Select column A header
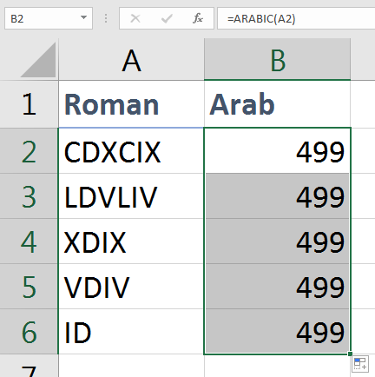The image size is (375, 377). tap(131, 60)
